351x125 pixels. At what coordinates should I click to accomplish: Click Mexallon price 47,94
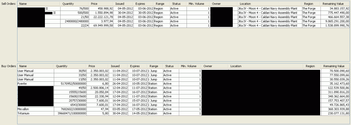click(105, 109)
